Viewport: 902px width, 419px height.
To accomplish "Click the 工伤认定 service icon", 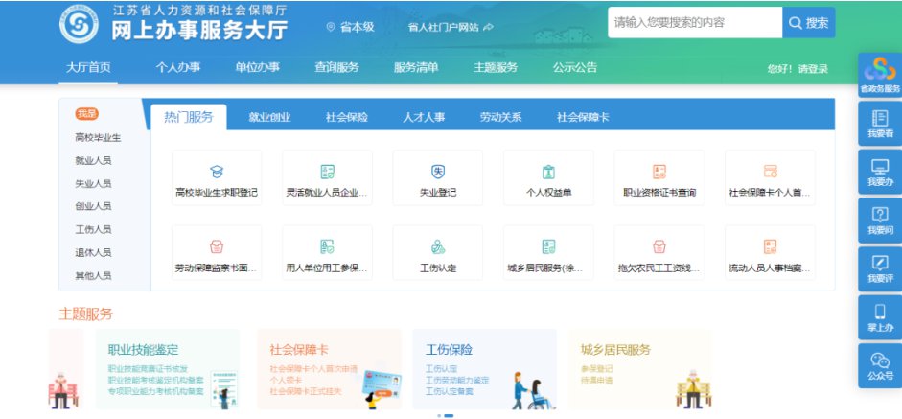I will click(x=437, y=247).
